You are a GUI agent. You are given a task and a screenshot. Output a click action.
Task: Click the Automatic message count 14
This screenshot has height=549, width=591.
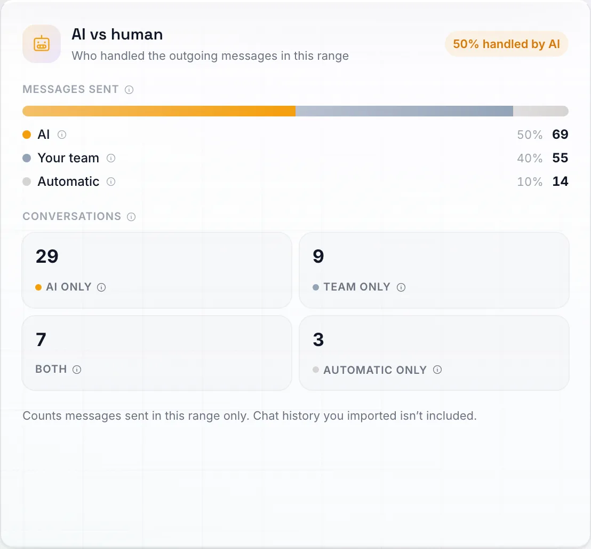coord(560,182)
